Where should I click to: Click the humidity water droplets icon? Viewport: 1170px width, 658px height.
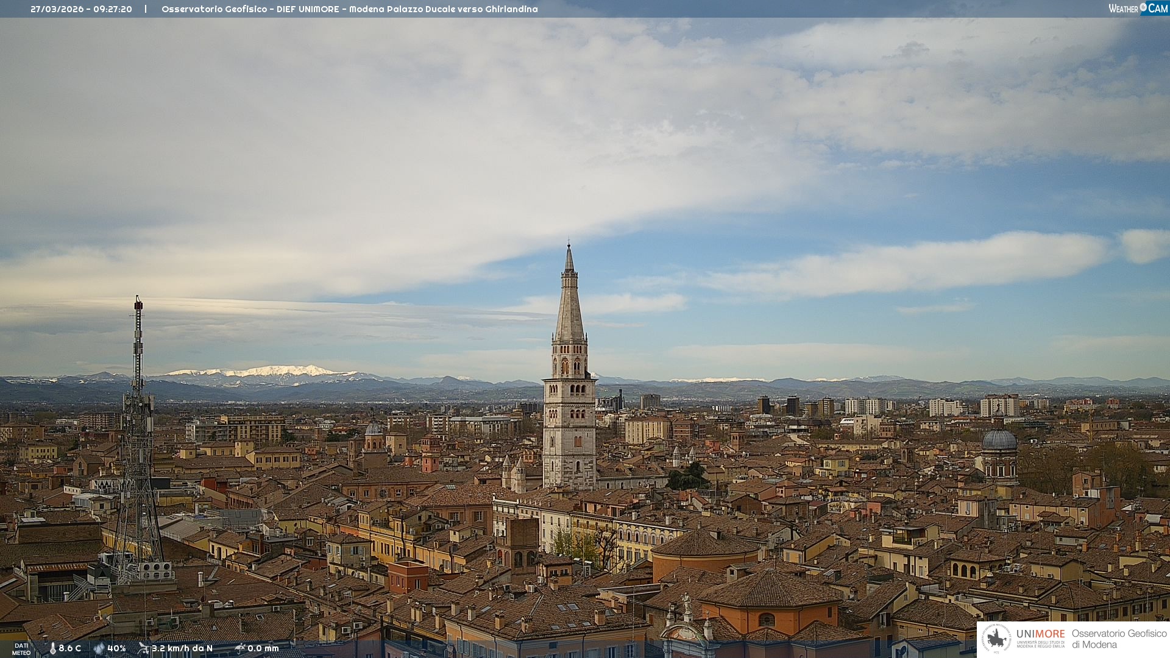(99, 649)
